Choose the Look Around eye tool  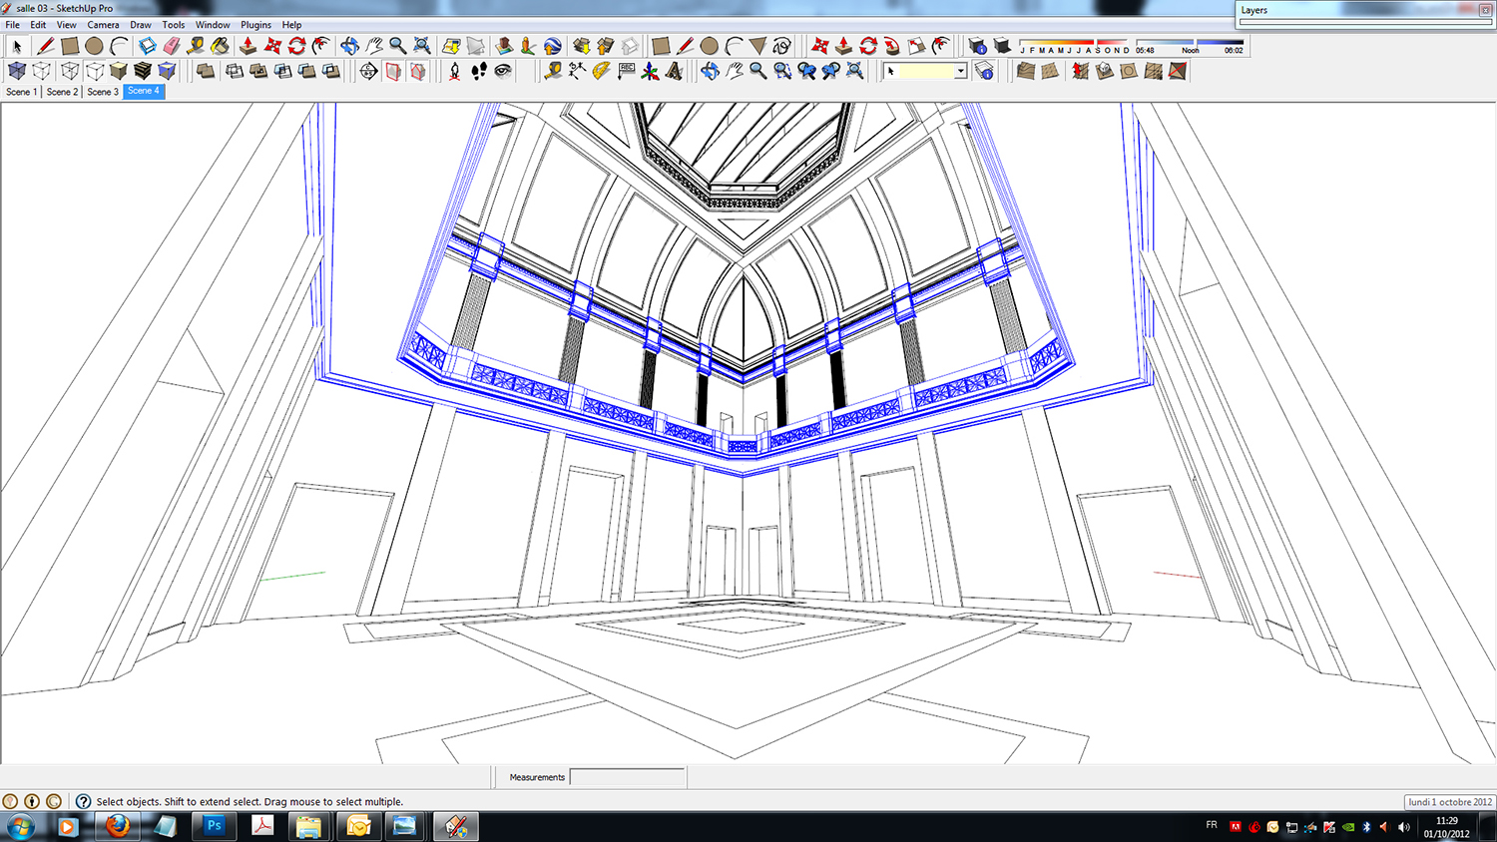tap(503, 71)
